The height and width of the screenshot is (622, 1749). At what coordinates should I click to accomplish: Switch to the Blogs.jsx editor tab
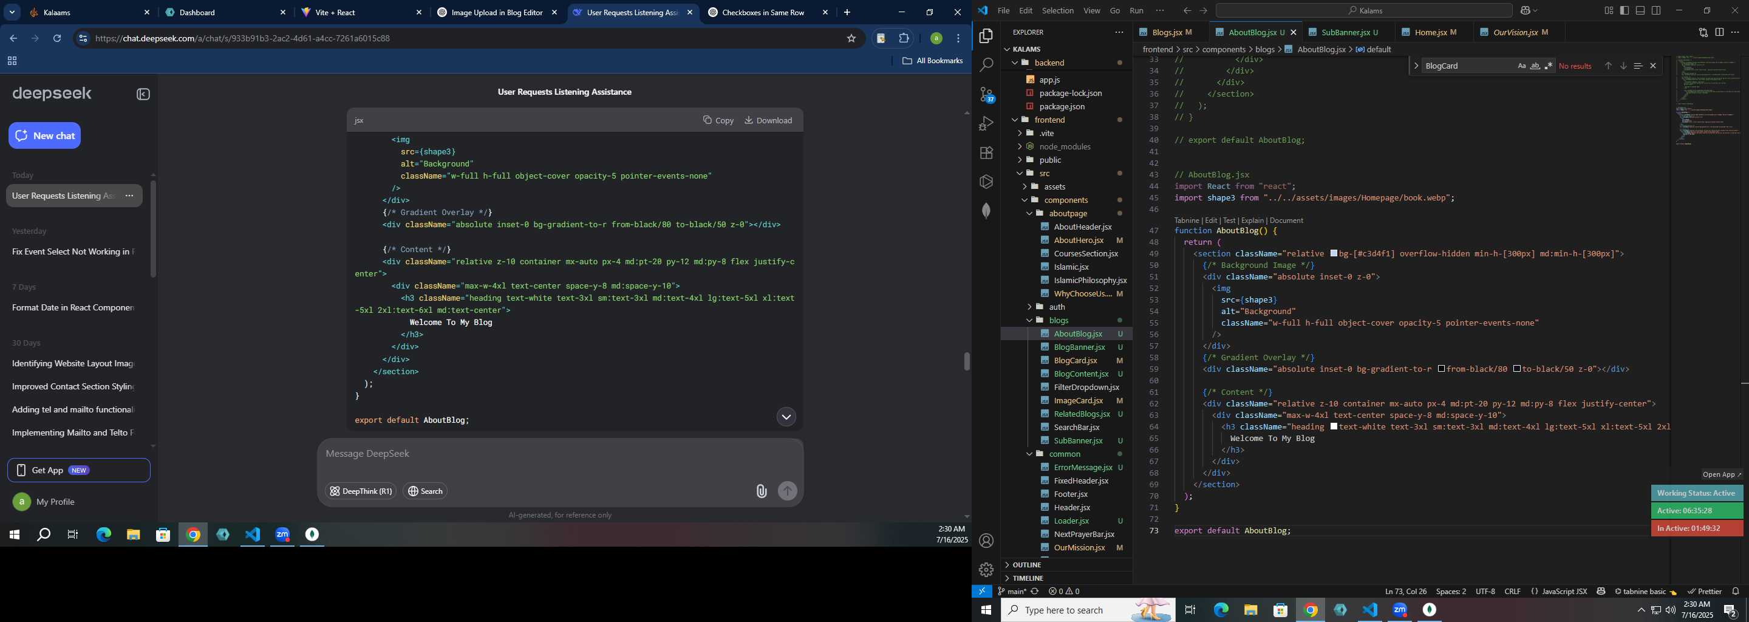click(1170, 32)
